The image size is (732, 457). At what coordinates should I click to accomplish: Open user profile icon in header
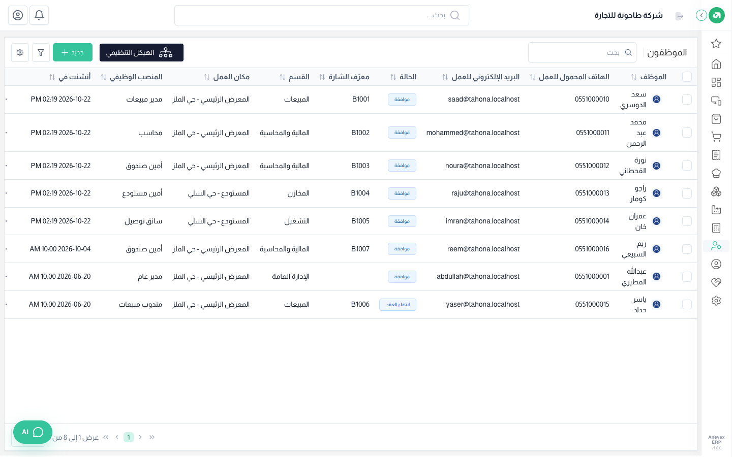(18, 15)
